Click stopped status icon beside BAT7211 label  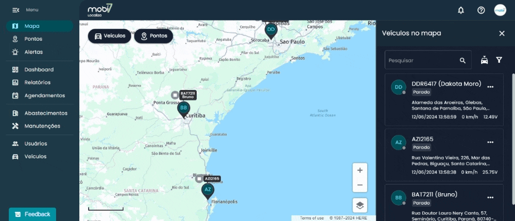(175, 95)
